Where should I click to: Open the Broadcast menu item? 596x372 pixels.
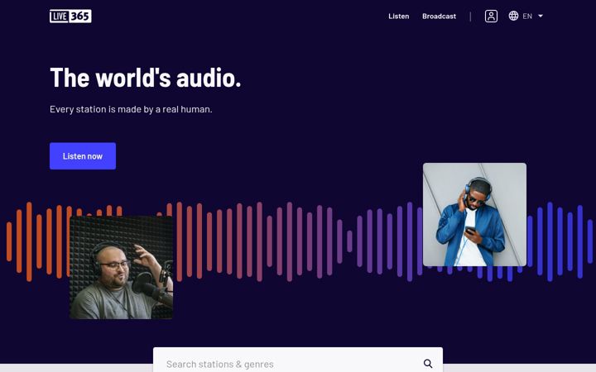(x=439, y=17)
